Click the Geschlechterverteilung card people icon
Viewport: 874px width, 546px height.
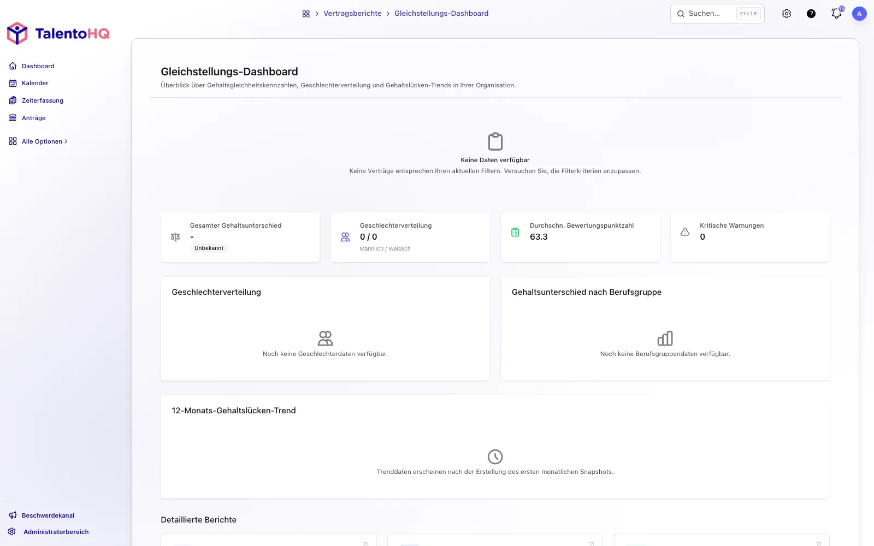tap(345, 237)
